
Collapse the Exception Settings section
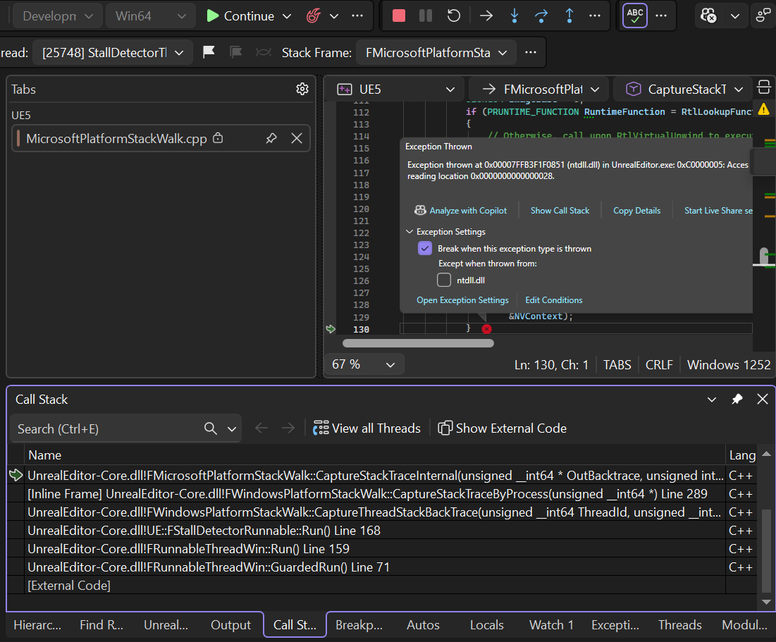(x=409, y=231)
